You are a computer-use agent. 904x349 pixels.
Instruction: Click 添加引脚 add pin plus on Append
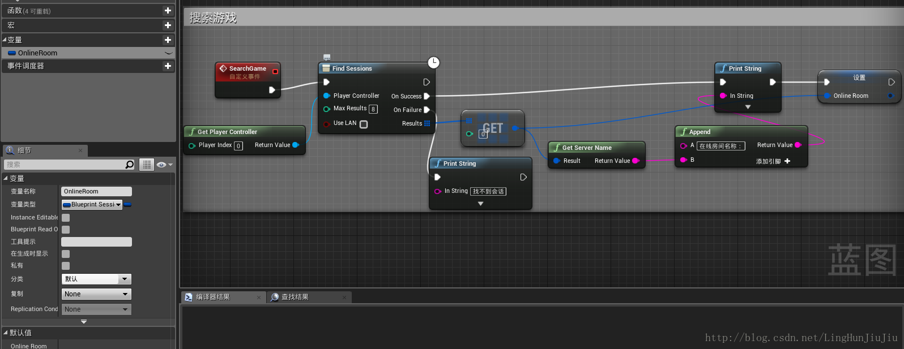[x=787, y=161]
